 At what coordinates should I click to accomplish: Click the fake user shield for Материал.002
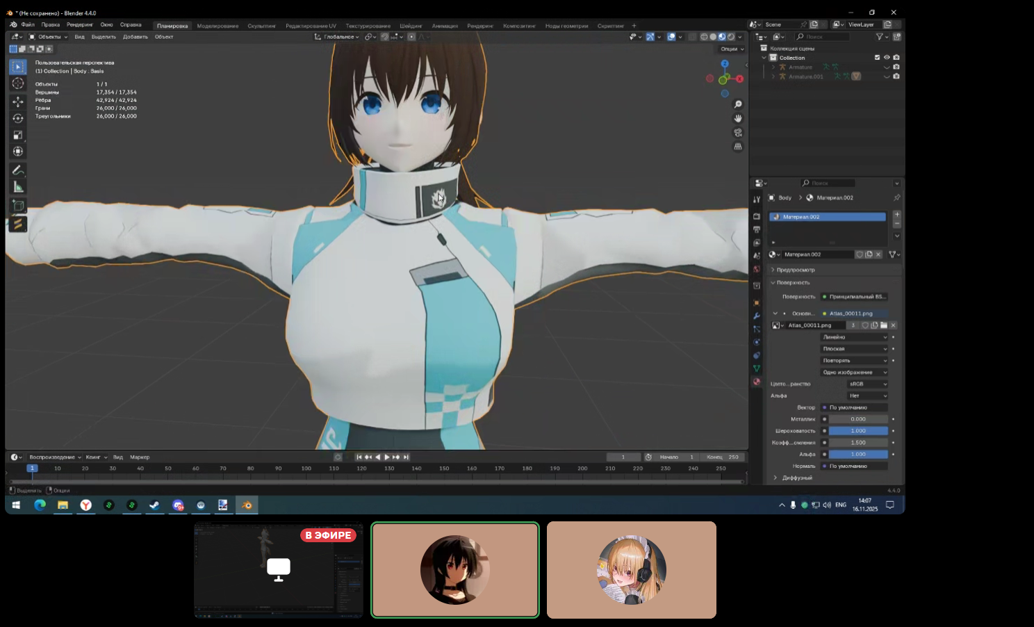point(860,254)
